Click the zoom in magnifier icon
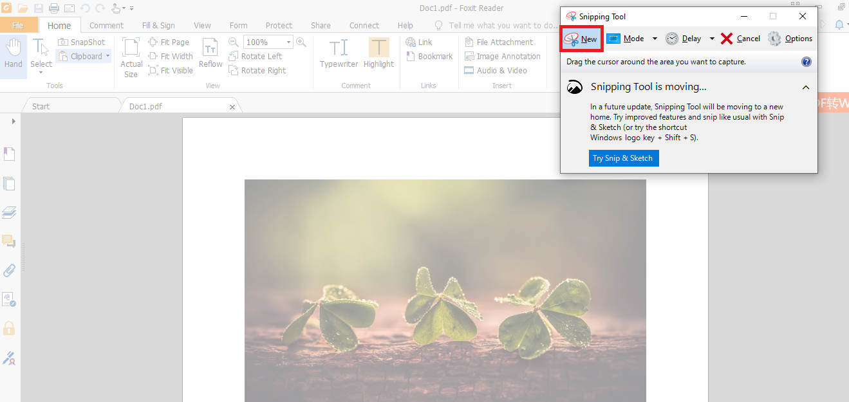Viewport: 849px width, 402px height. tap(301, 42)
